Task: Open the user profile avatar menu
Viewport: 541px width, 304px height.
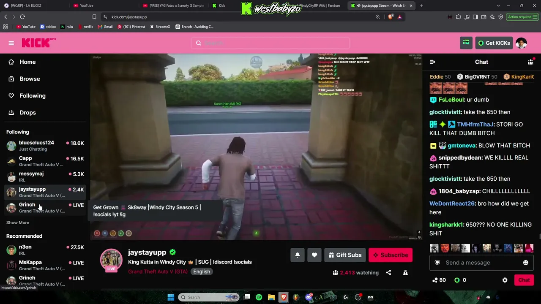Action: click(x=521, y=43)
